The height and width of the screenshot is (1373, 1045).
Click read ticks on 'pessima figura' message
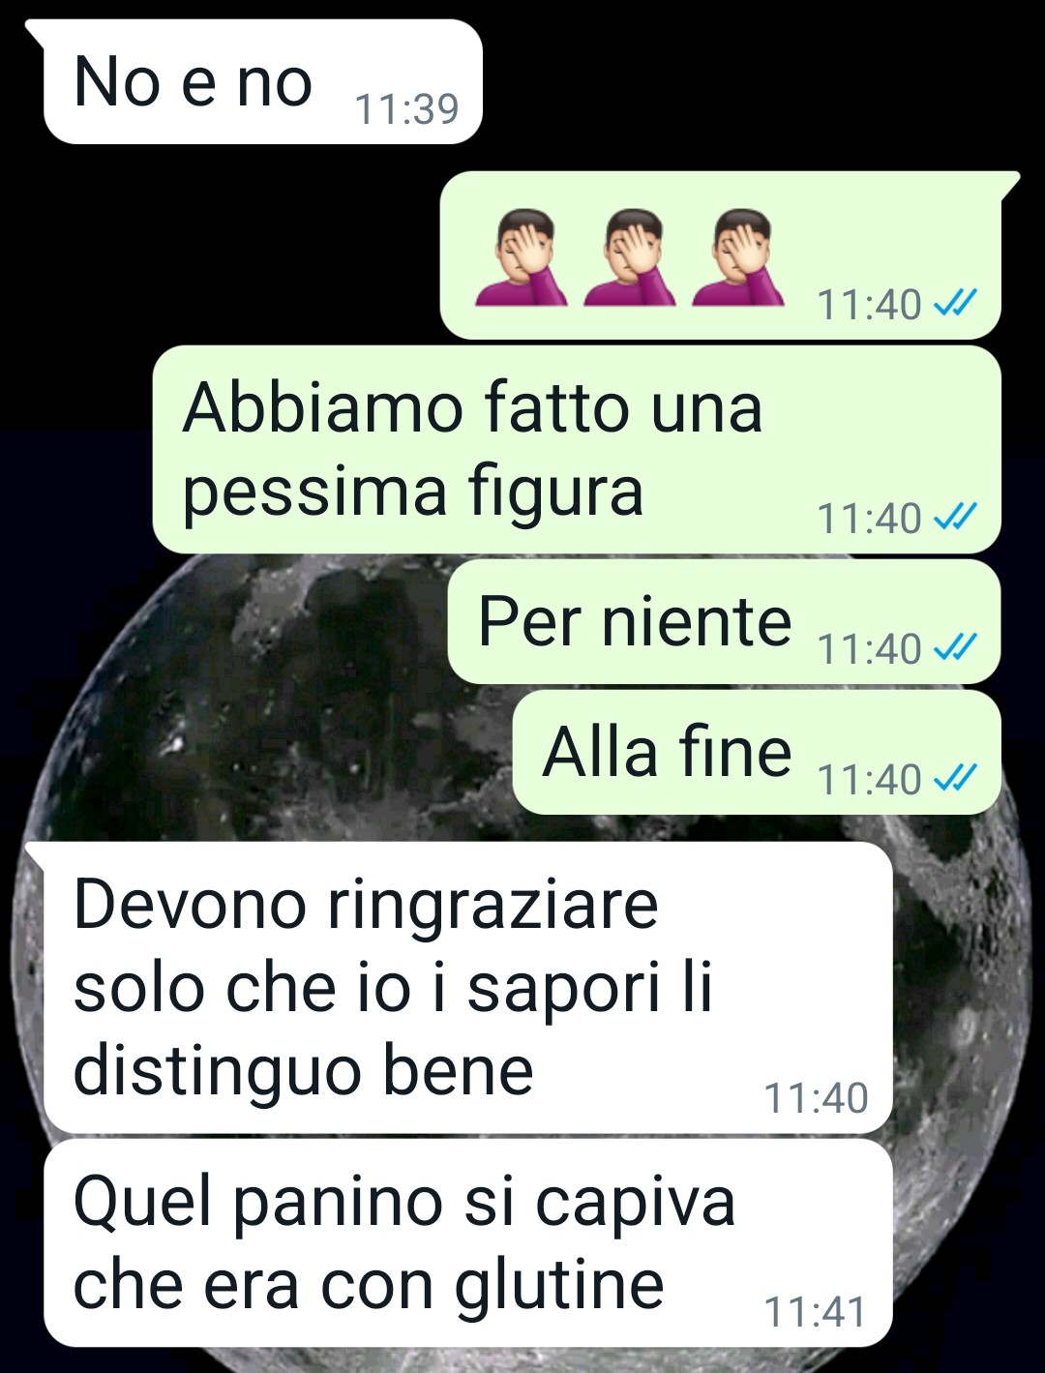[955, 517]
